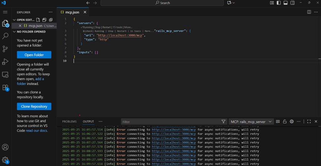Open output panel settings gear
Screen dimensions: 321x166
pyautogui.click(x=292, y=121)
